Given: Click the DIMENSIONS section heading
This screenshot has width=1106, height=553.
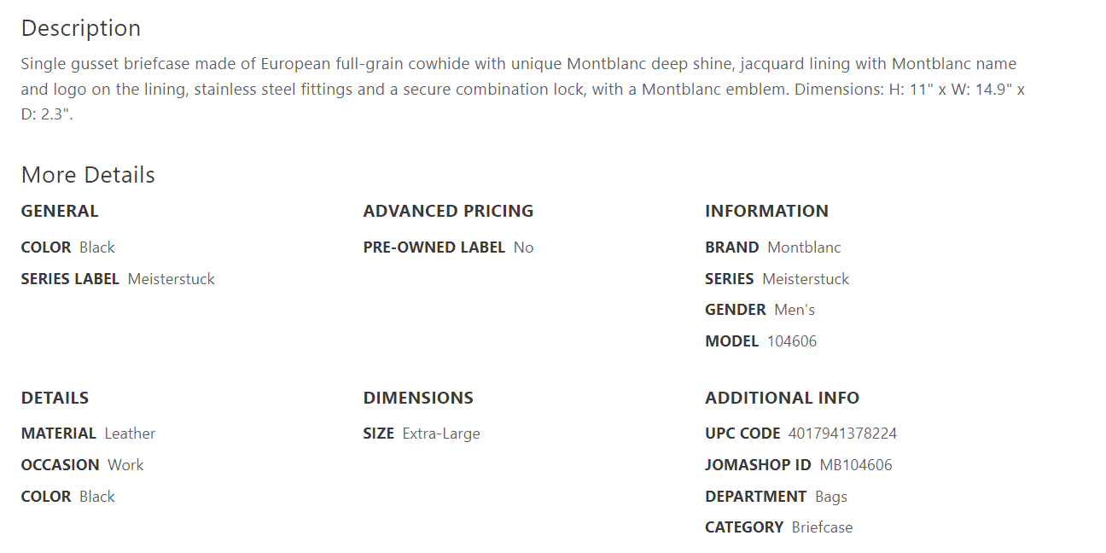Looking at the screenshot, I should [x=418, y=398].
